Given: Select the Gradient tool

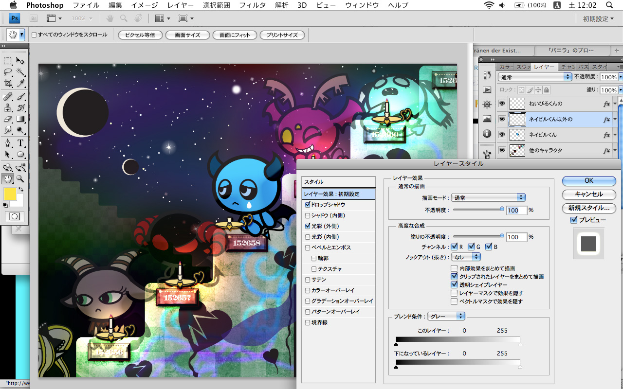Looking at the screenshot, I should tap(20, 119).
